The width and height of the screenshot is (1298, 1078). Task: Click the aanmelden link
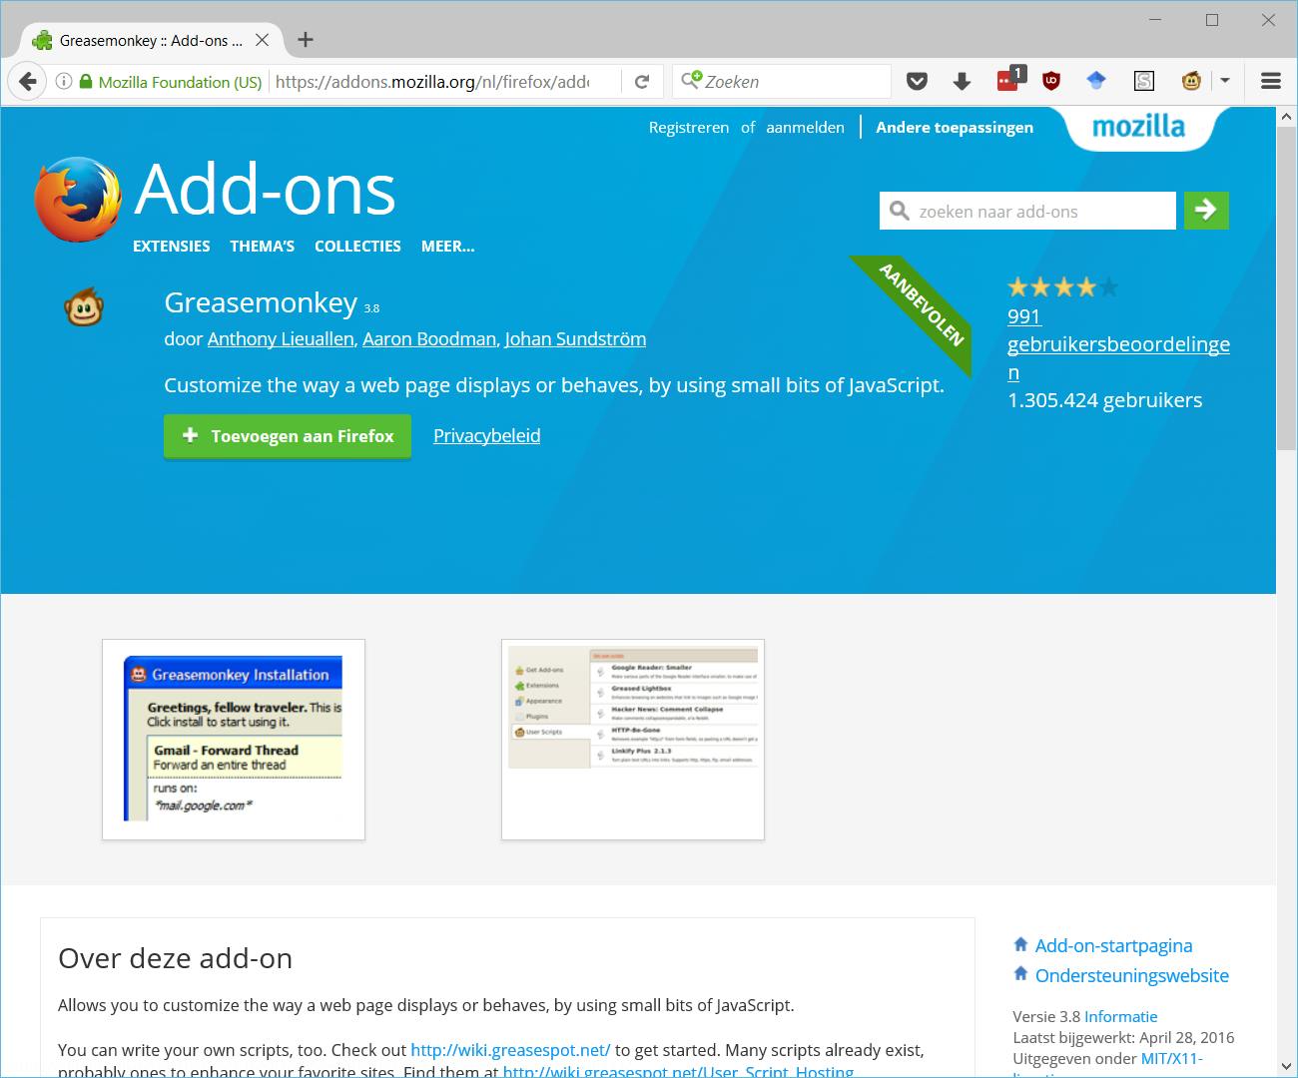point(805,127)
